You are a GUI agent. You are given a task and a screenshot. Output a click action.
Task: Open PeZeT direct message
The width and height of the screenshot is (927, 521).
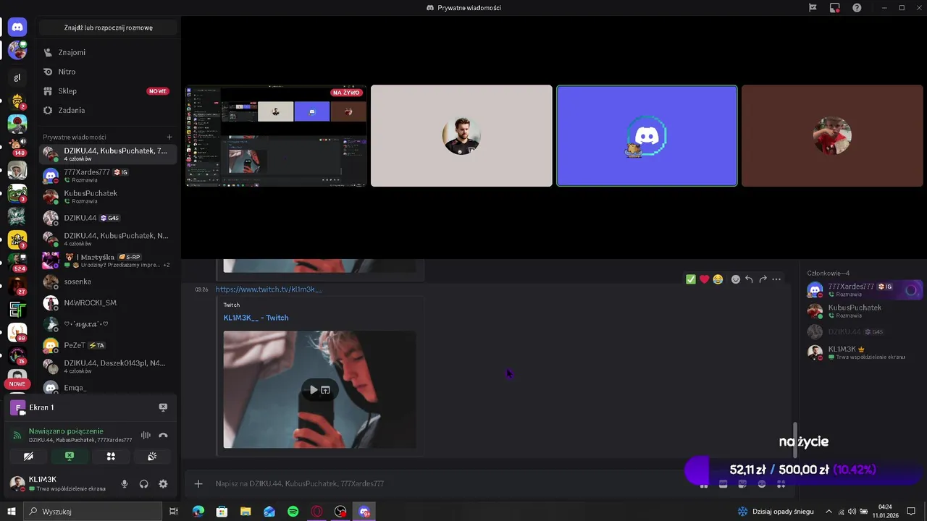[109, 345]
